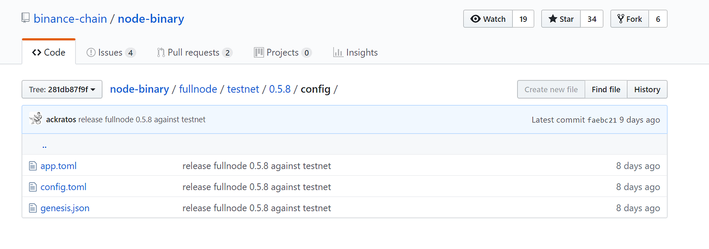Go up to parent directory via the '..' link
Viewport: 709px width, 249px height.
pyautogui.click(x=44, y=146)
